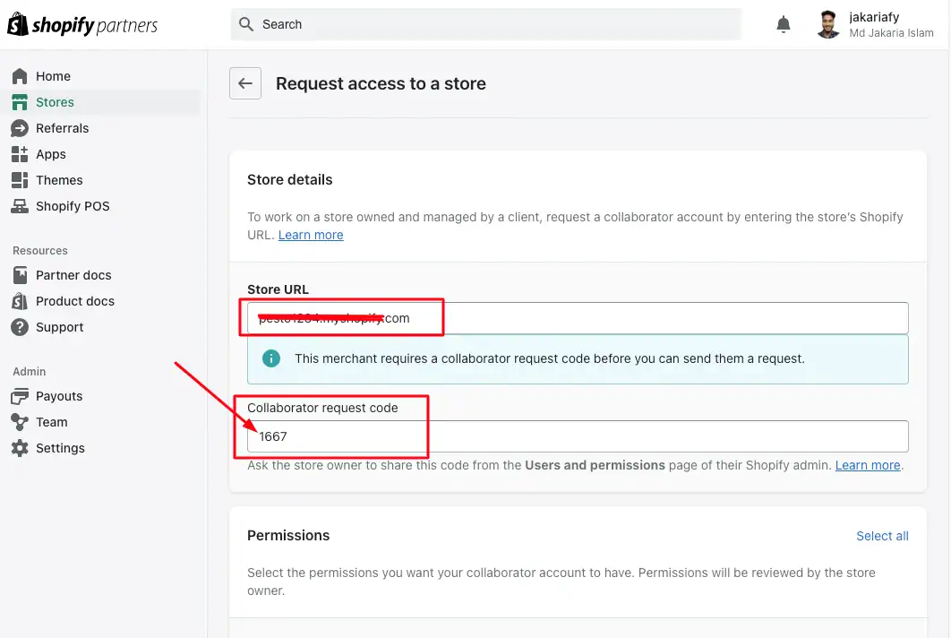This screenshot has width=951, height=638.
Task: Click the Collaborator request code label
Action: (322, 408)
